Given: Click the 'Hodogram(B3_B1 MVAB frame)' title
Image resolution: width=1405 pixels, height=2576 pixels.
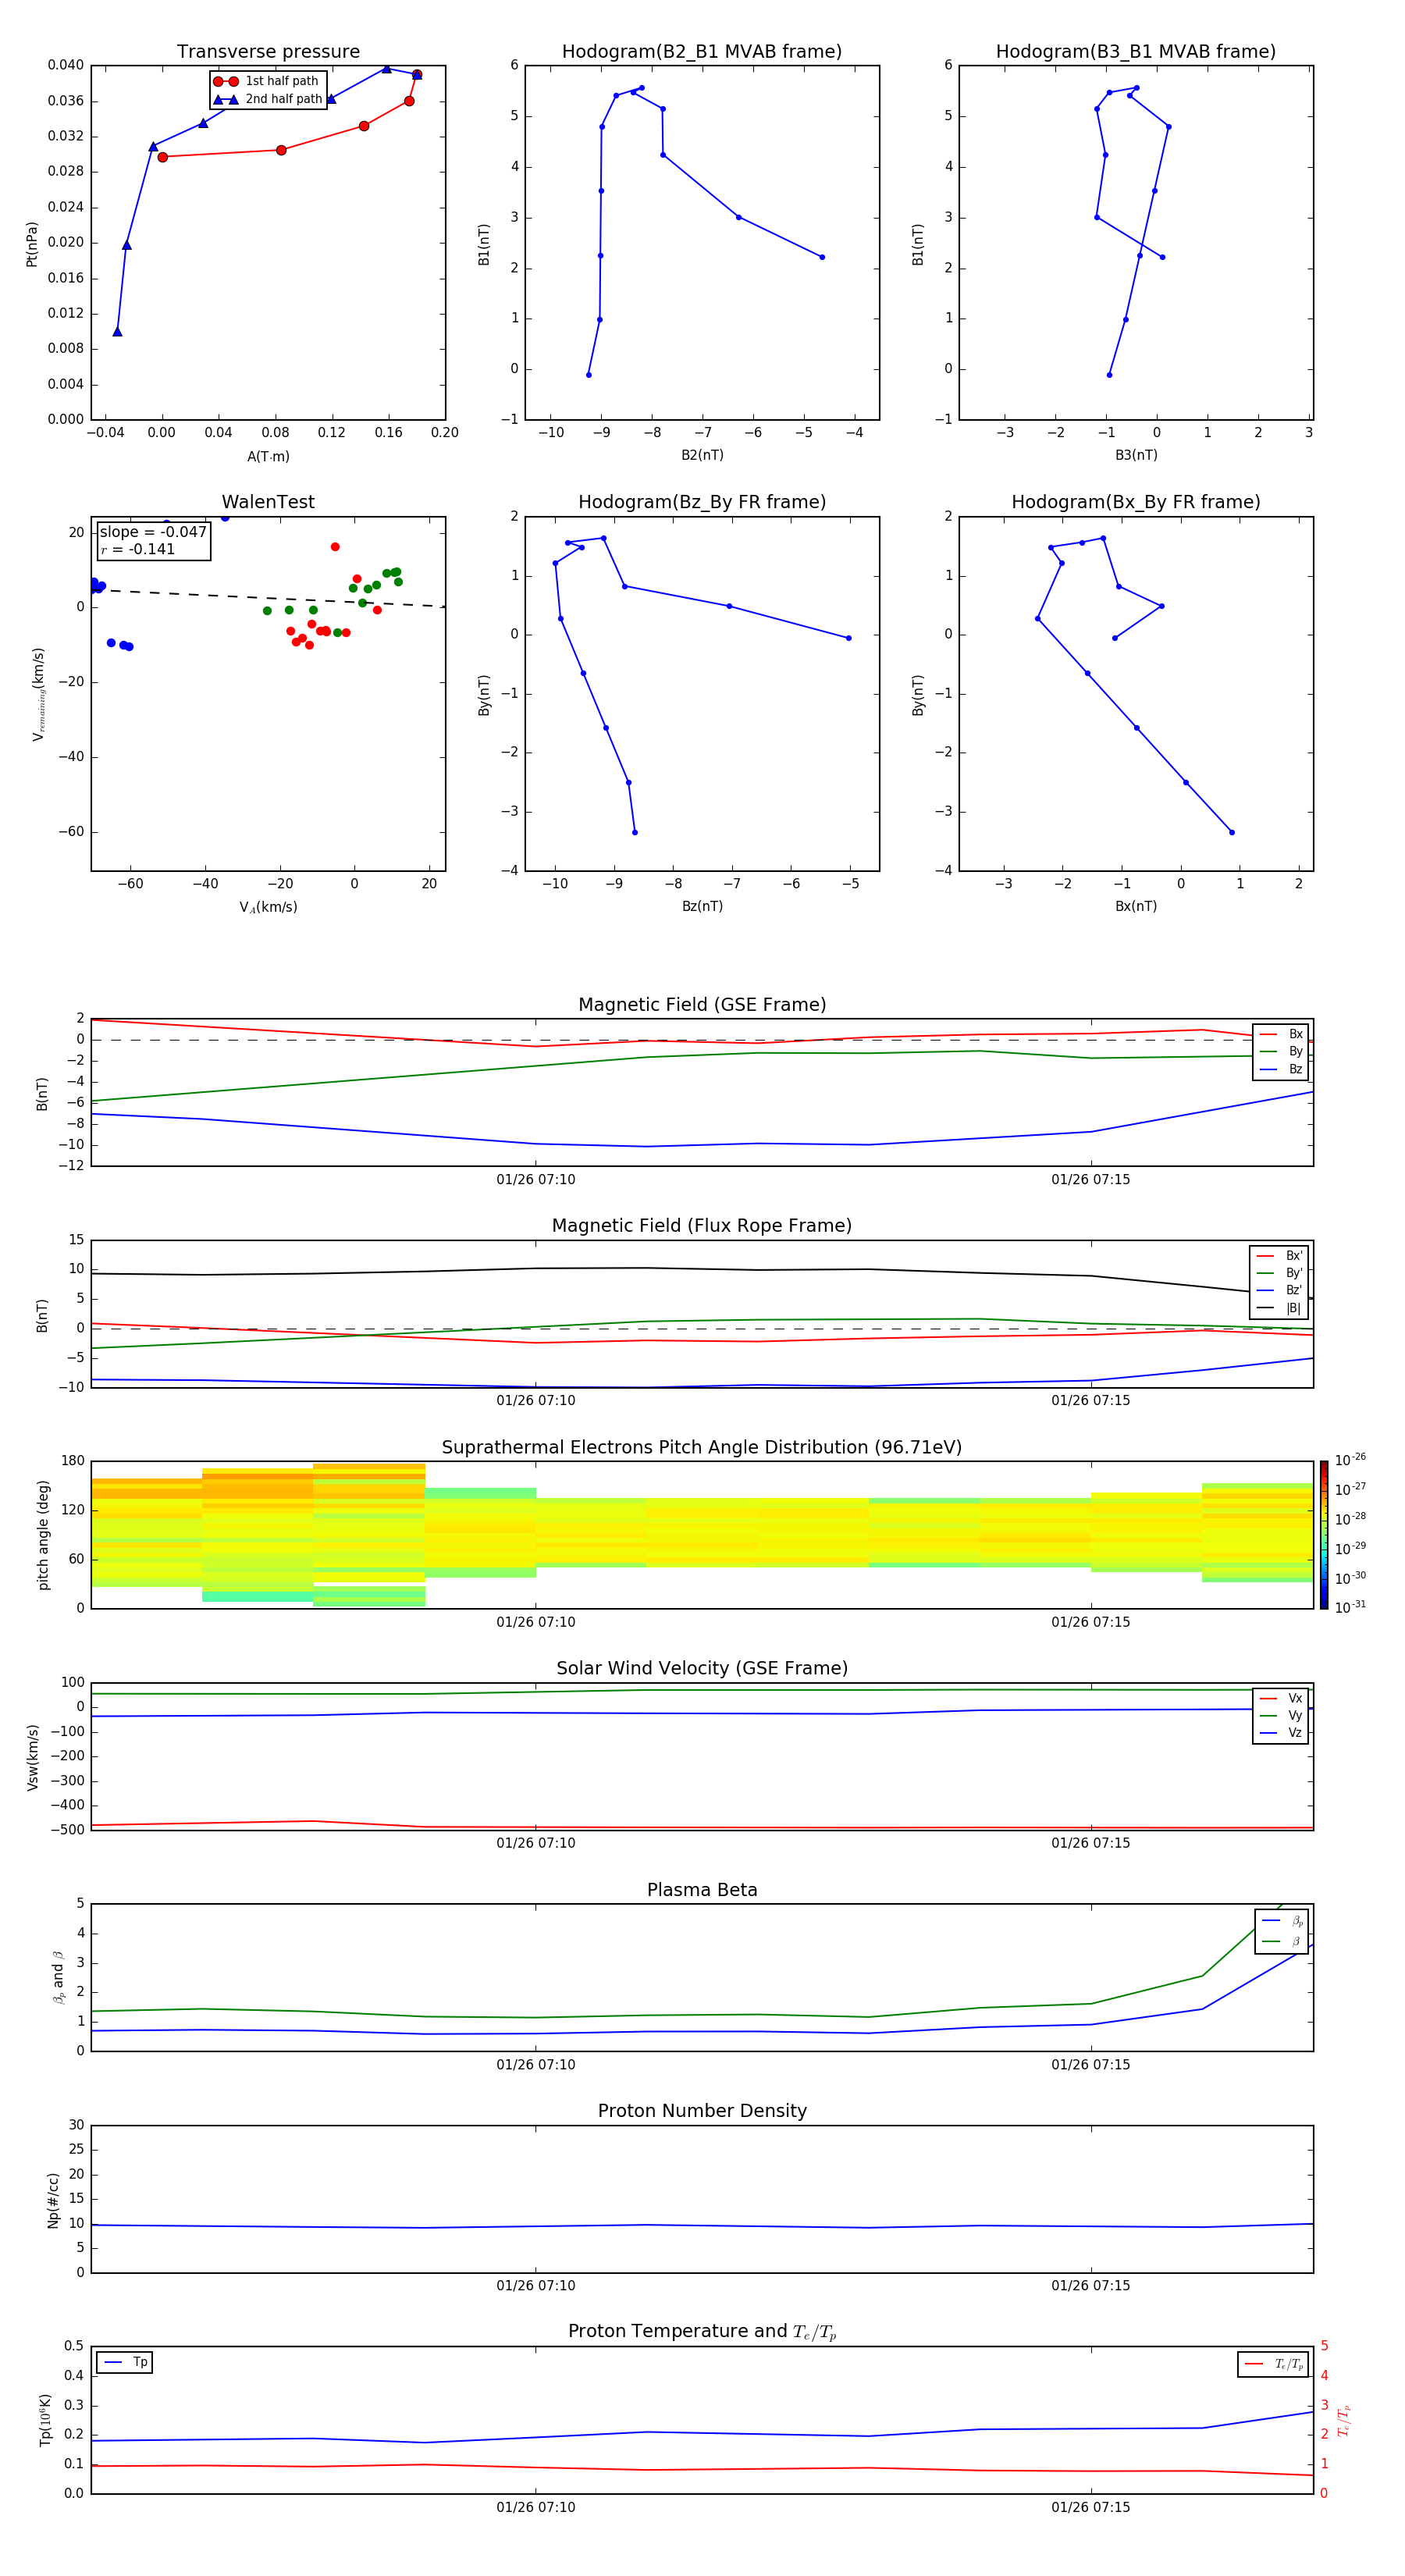Looking at the screenshot, I should tap(1136, 52).
